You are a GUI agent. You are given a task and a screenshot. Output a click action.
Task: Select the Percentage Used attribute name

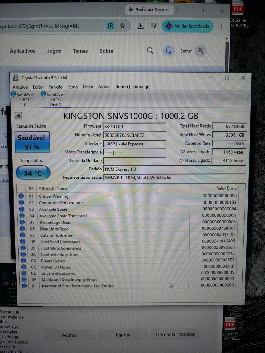55,222
